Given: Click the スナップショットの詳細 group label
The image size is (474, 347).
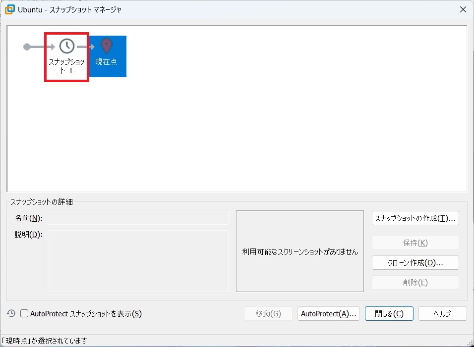Looking at the screenshot, I should tap(42, 202).
